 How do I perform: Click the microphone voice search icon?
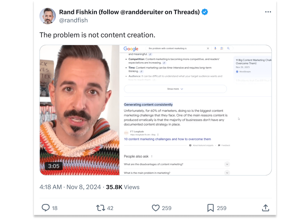pyautogui.click(x=215, y=48)
